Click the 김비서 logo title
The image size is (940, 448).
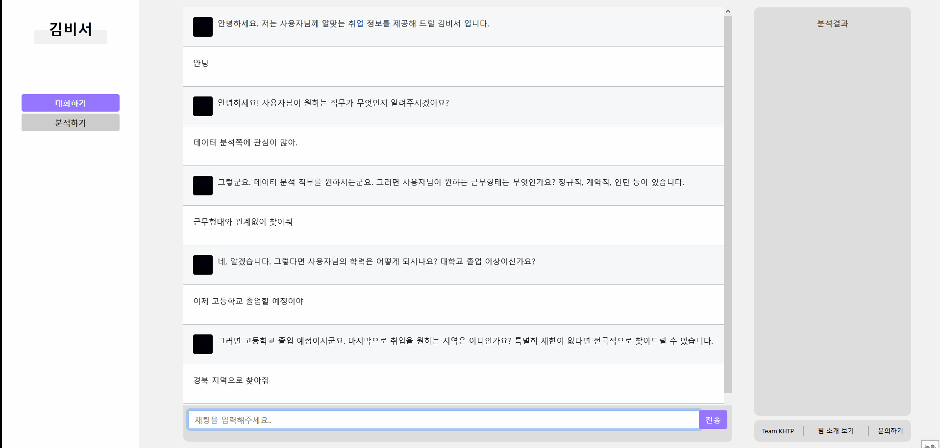pyautogui.click(x=71, y=30)
